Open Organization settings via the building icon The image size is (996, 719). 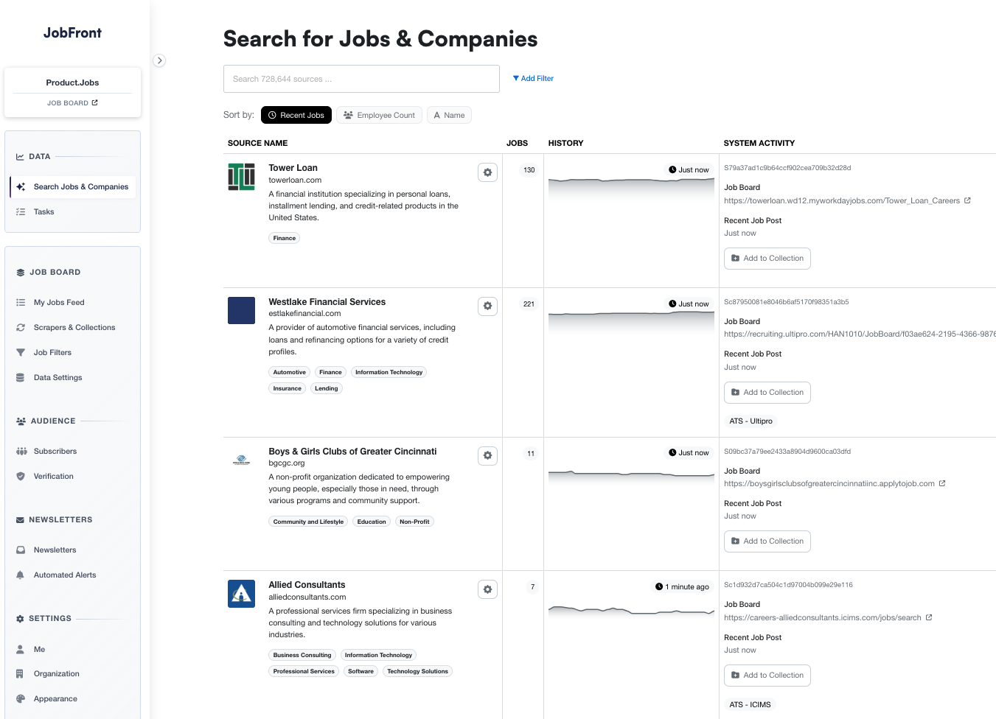[20, 673]
